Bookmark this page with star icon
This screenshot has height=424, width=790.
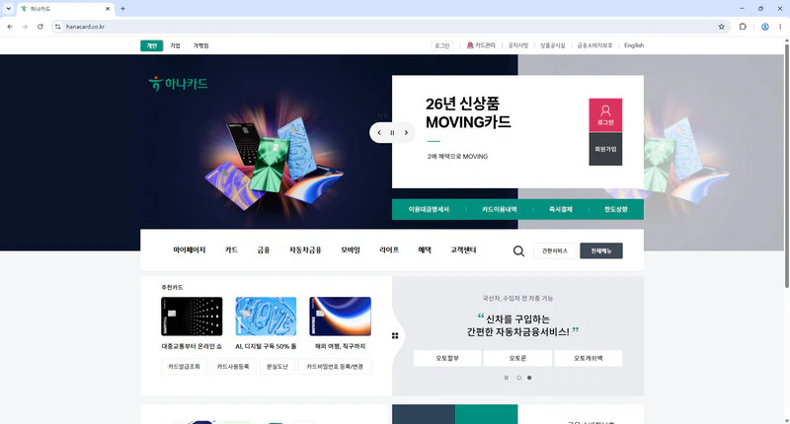tap(721, 27)
